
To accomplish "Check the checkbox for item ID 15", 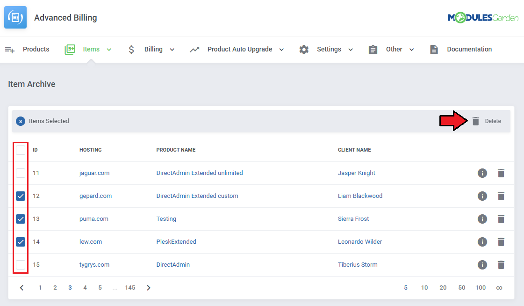I will tap(21, 265).
